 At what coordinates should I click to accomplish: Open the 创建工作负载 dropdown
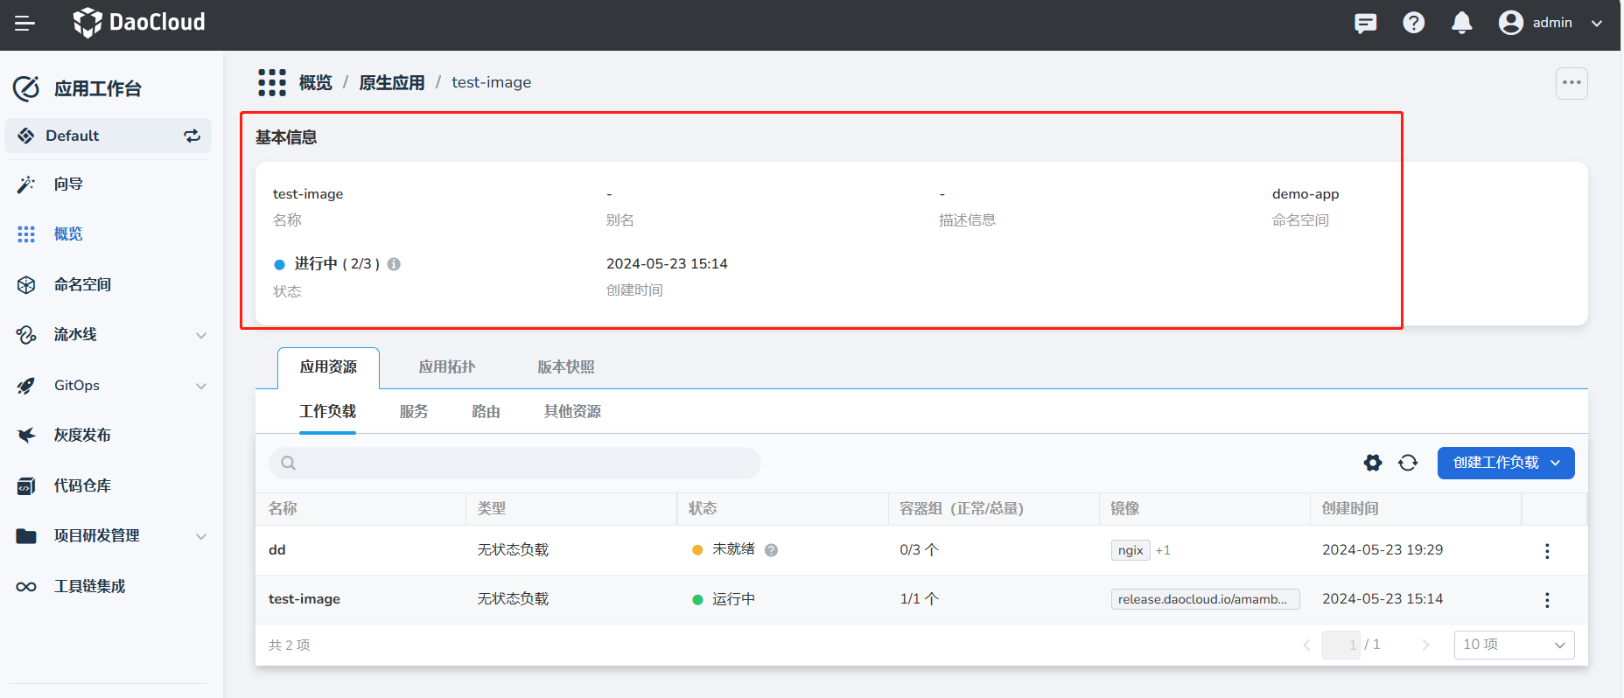(1505, 463)
